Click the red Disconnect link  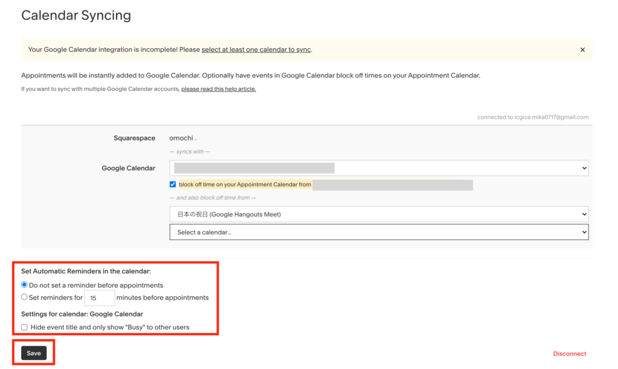(x=570, y=354)
